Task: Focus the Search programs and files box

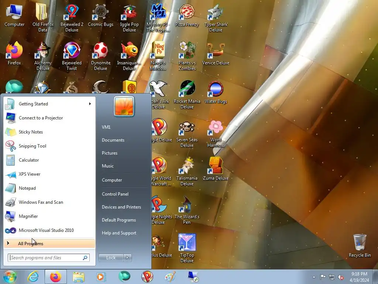Action: tap(48, 258)
